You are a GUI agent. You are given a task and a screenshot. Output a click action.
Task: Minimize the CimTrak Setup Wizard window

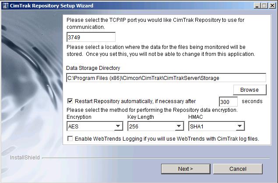click(256, 6)
